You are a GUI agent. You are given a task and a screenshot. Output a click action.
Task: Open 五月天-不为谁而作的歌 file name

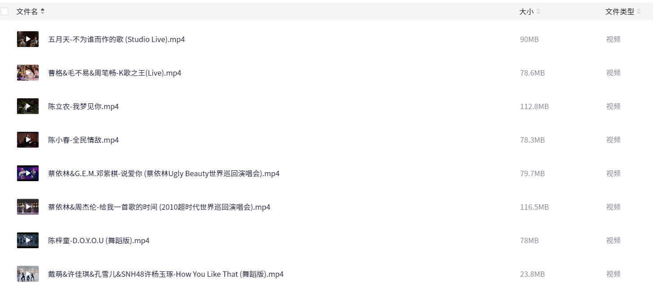[117, 39]
